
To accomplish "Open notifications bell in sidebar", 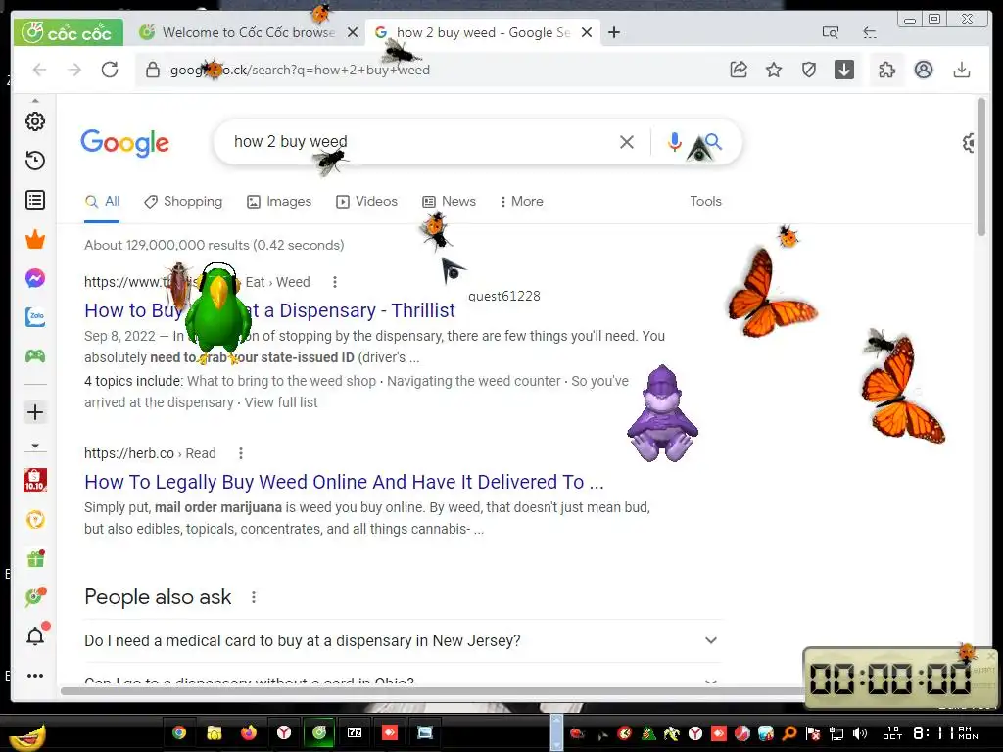I will point(35,635).
